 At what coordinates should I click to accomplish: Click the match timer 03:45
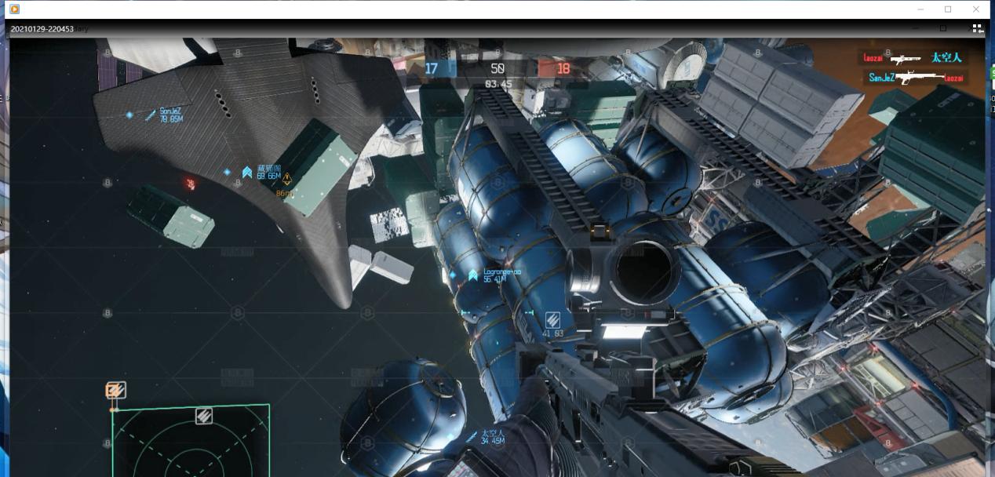coord(497,84)
